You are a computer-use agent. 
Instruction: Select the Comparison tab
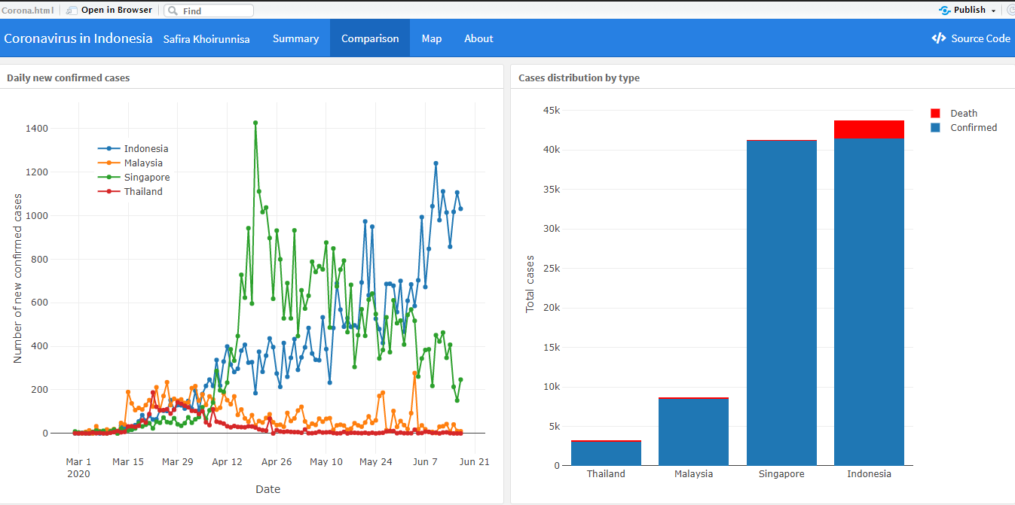pos(370,38)
